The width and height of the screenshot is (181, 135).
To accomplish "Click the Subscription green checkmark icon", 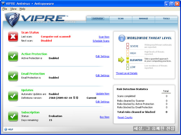I will click(x=13, y=116).
